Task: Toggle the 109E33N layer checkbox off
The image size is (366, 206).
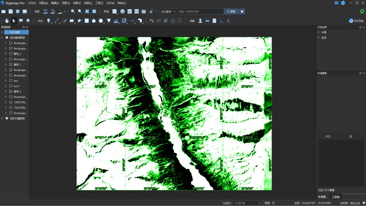Action: coord(10,102)
